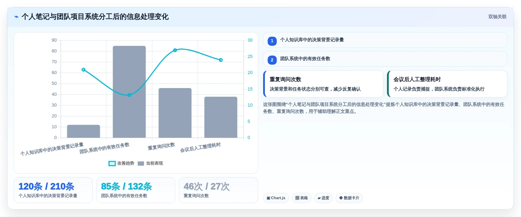Click the trend line point above 重复询问次数
The image size is (521, 217).
coord(175,50)
